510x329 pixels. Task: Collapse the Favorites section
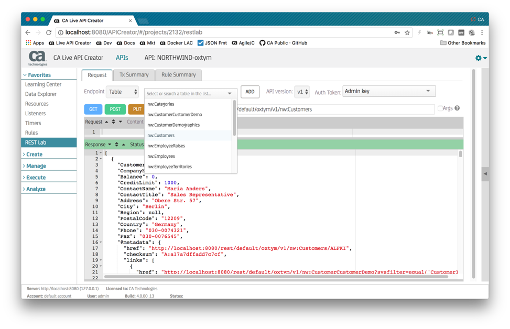click(x=37, y=75)
